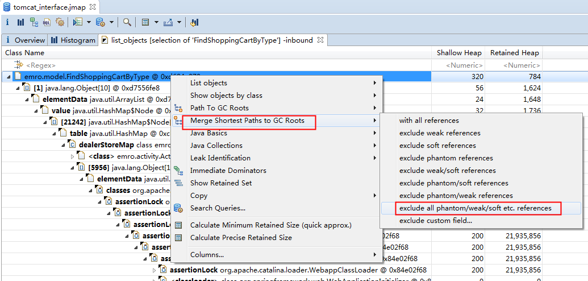The image size is (588, 281).
Task: Collapse the dealerStoreMap class node
Action: point(63,145)
